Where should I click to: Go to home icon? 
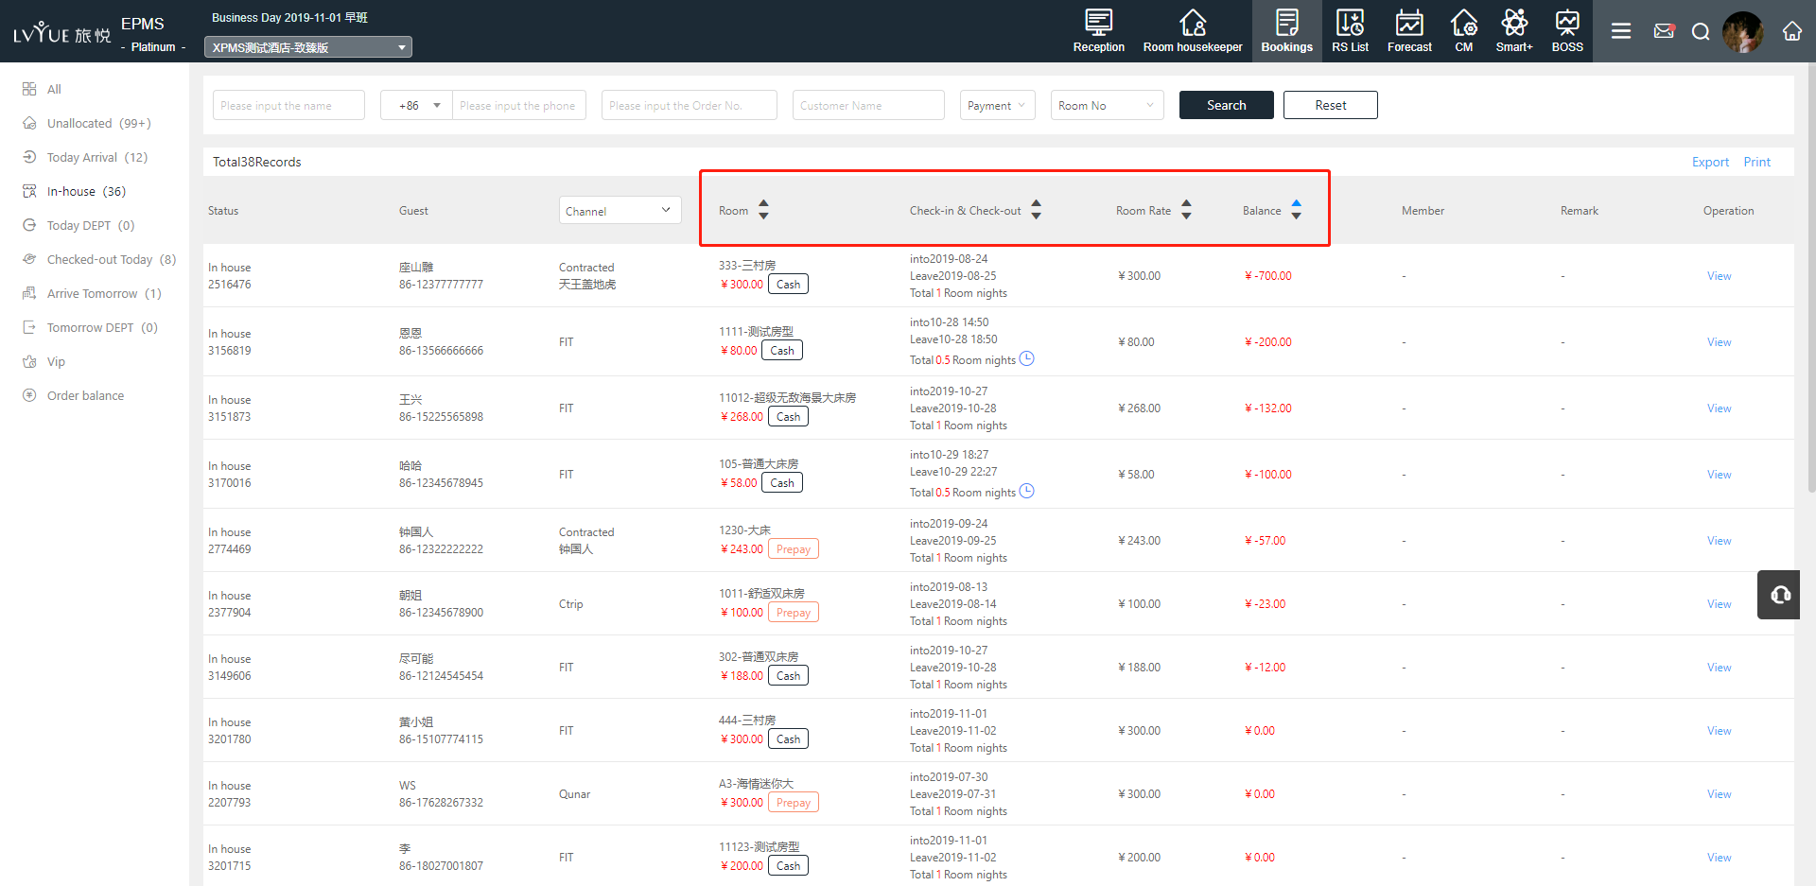pos(1792,31)
